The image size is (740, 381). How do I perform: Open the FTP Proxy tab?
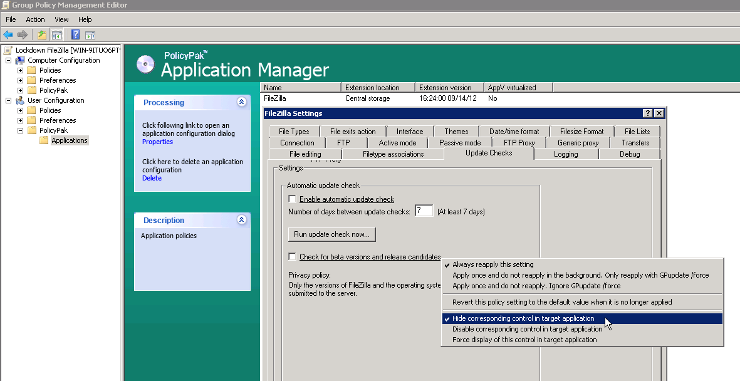coord(519,143)
